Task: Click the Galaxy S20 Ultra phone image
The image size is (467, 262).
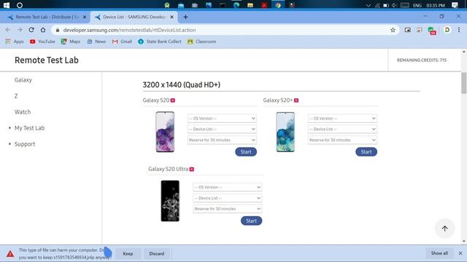Action: (x=170, y=201)
